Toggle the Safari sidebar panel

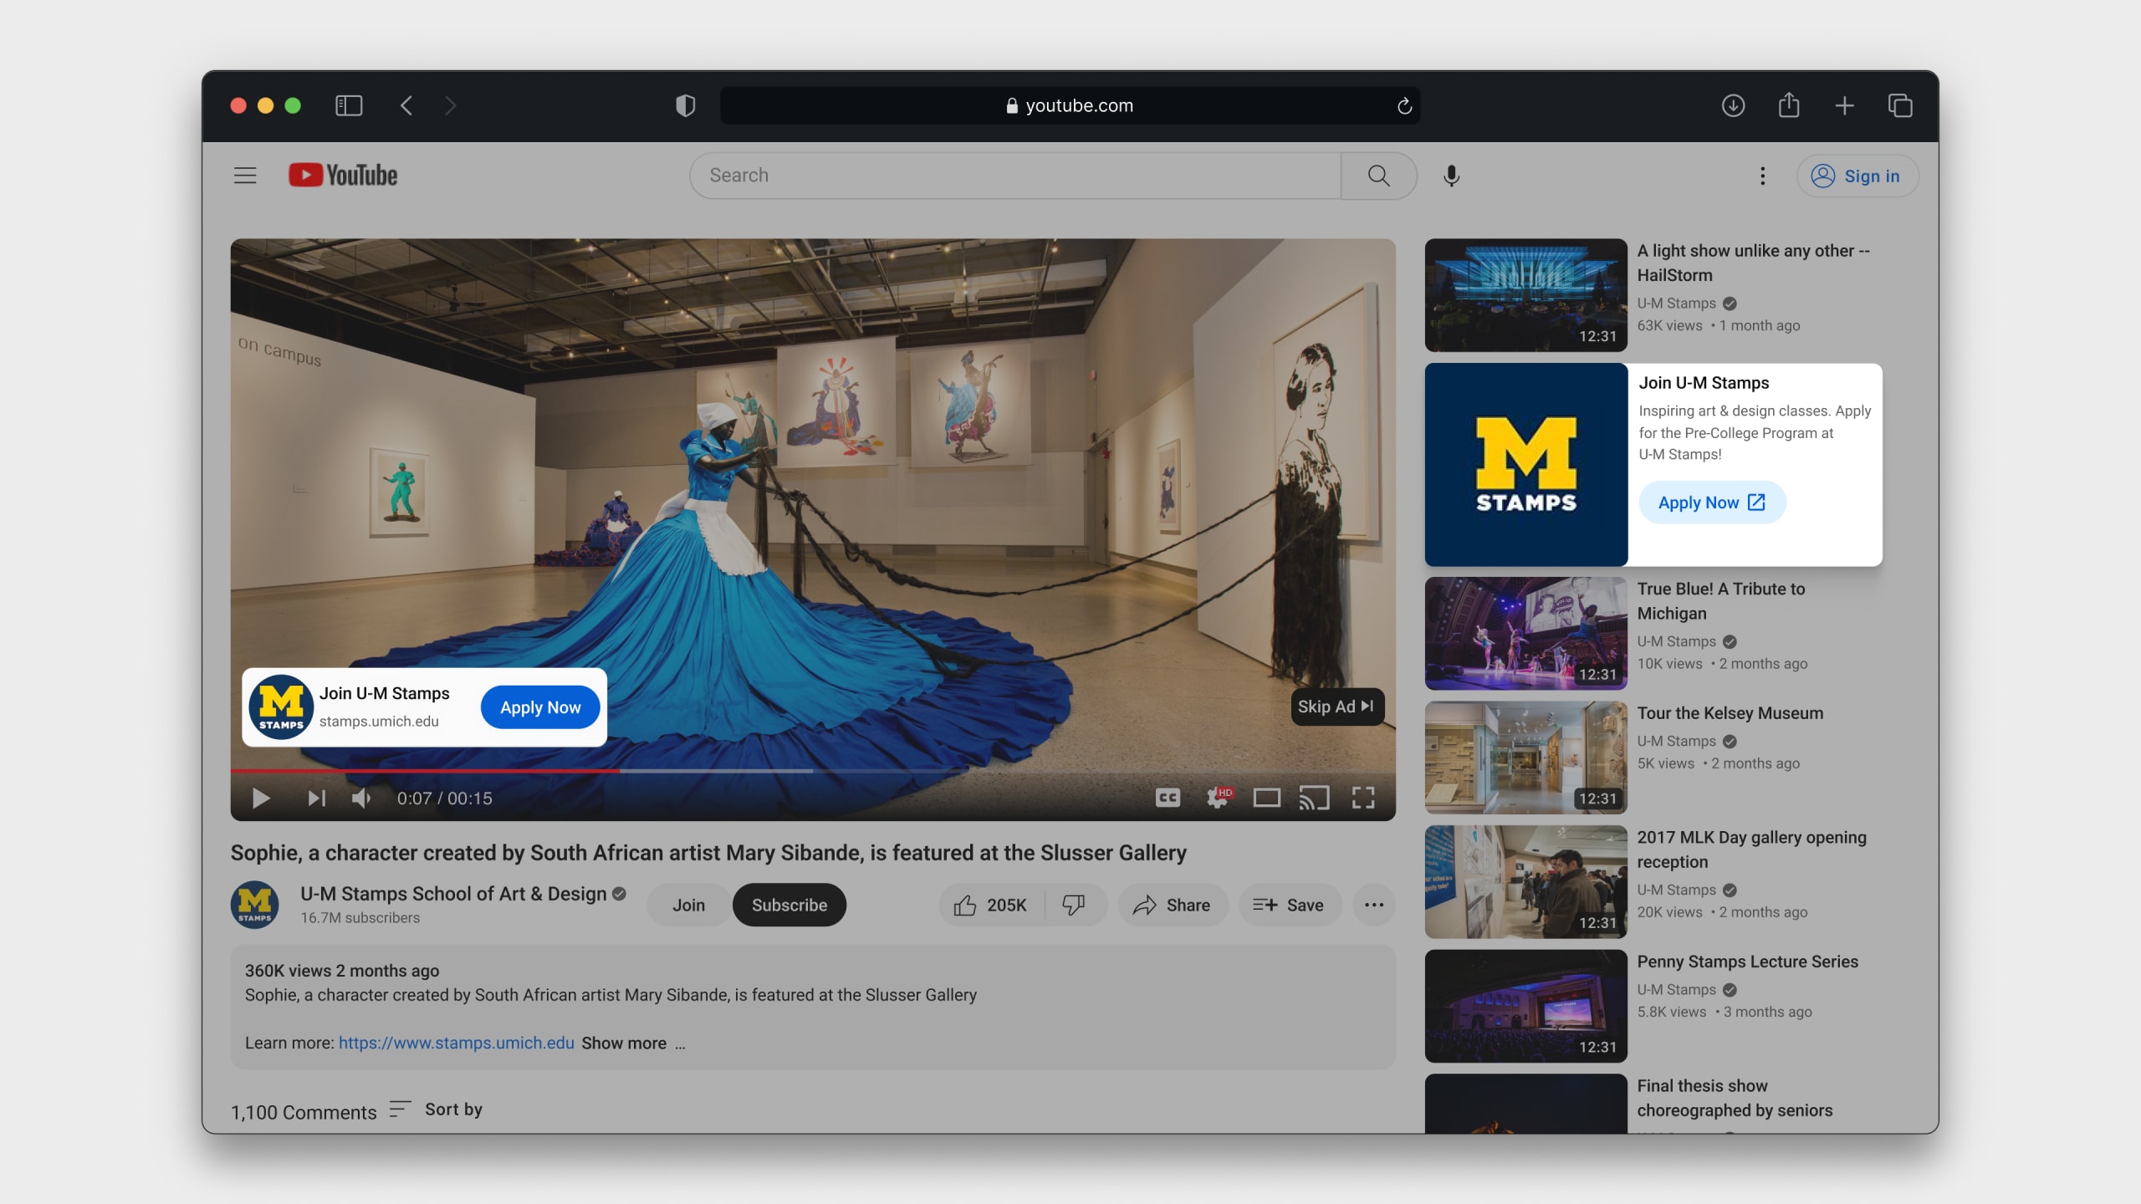(x=349, y=105)
